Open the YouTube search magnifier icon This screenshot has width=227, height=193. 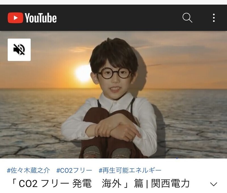[187, 18]
